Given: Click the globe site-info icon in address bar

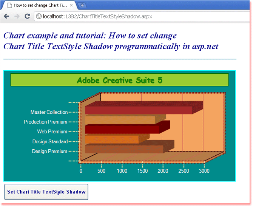Looking at the screenshot, I should [x=39, y=16].
